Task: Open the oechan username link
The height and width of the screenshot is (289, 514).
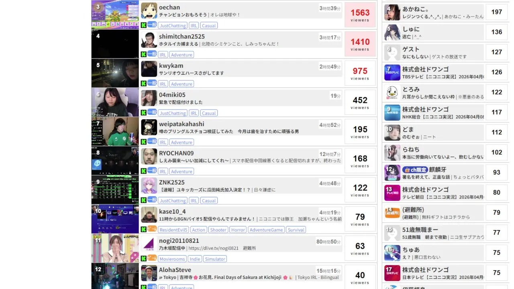Action: [x=169, y=7]
